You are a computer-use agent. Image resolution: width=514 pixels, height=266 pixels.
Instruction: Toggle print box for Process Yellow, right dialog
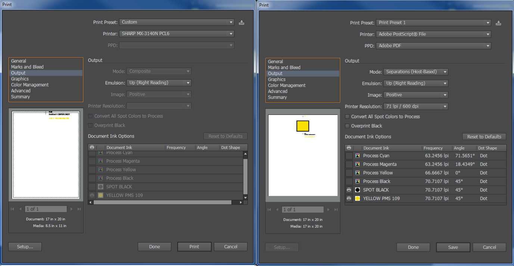(x=349, y=173)
